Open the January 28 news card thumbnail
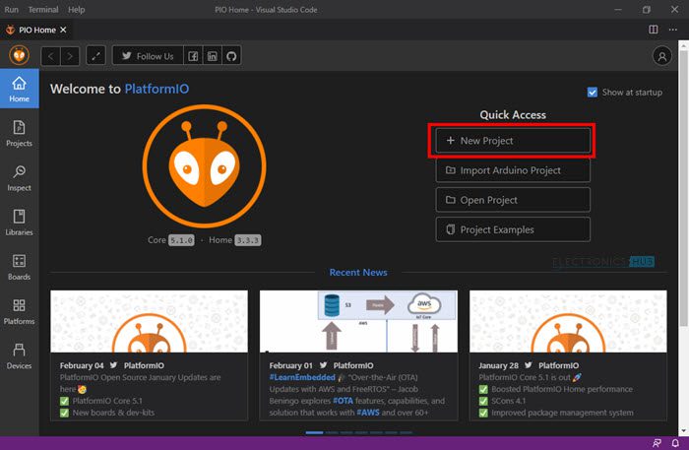 [x=568, y=321]
